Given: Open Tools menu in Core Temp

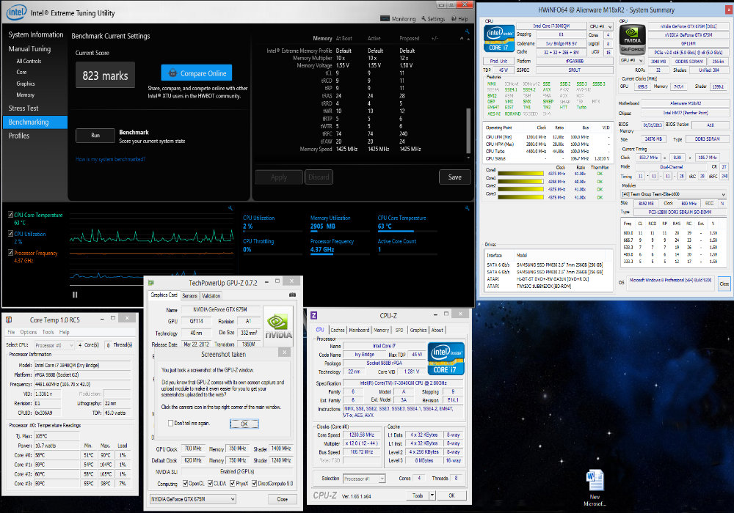Looking at the screenshot, I should point(48,332).
